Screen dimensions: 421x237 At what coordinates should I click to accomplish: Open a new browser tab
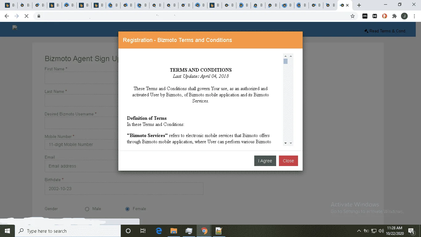tap(359, 5)
